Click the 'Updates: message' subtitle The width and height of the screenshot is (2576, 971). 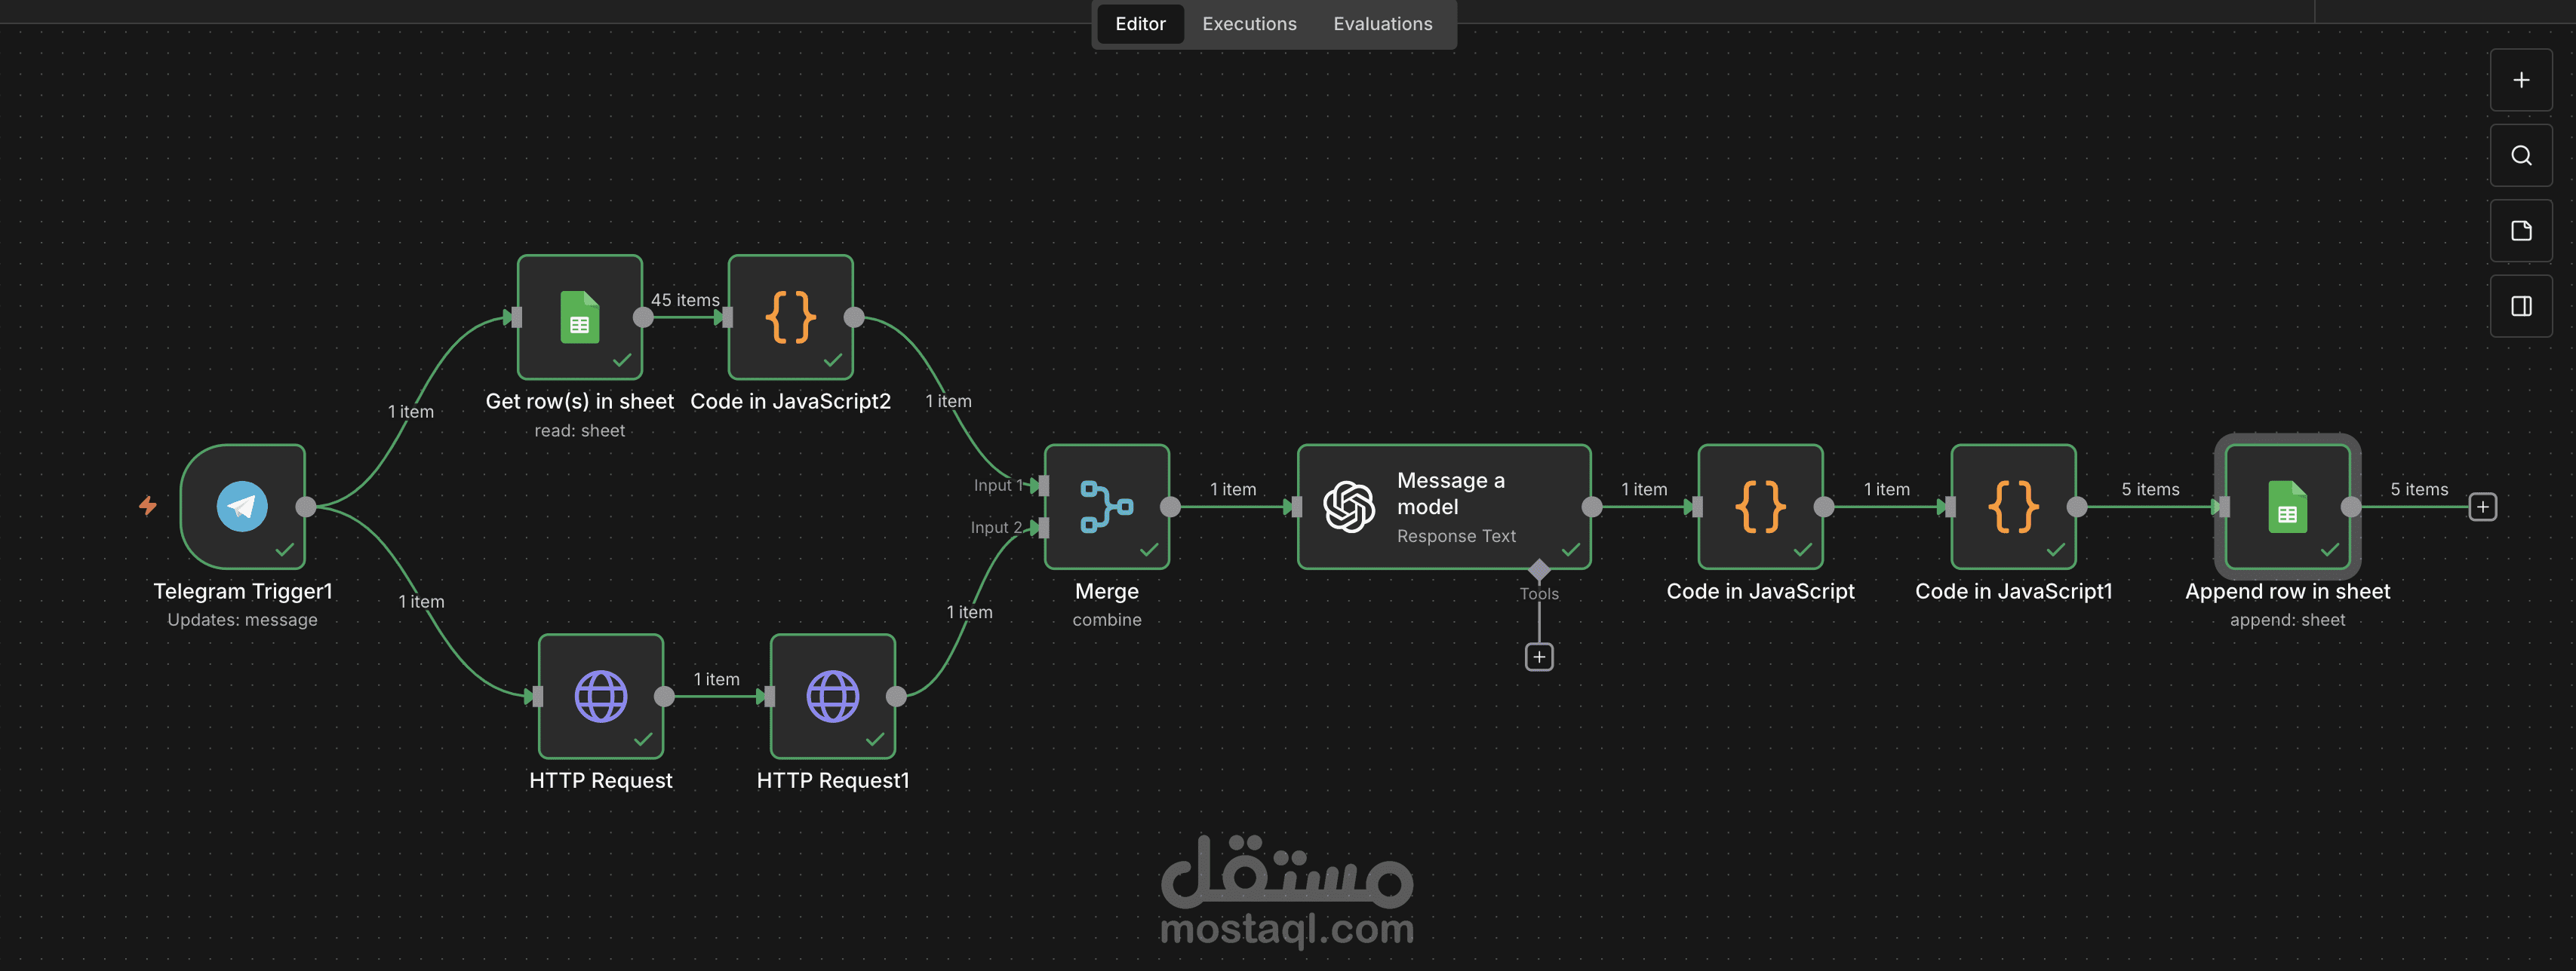pyautogui.click(x=243, y=620)
